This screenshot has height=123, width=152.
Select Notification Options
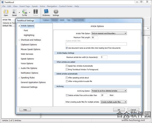pyautogui.click(x=30, y=73)
